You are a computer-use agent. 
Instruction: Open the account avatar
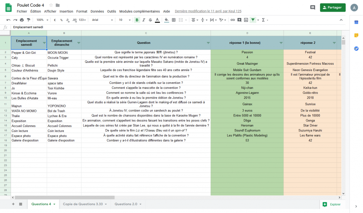point(354,8)
